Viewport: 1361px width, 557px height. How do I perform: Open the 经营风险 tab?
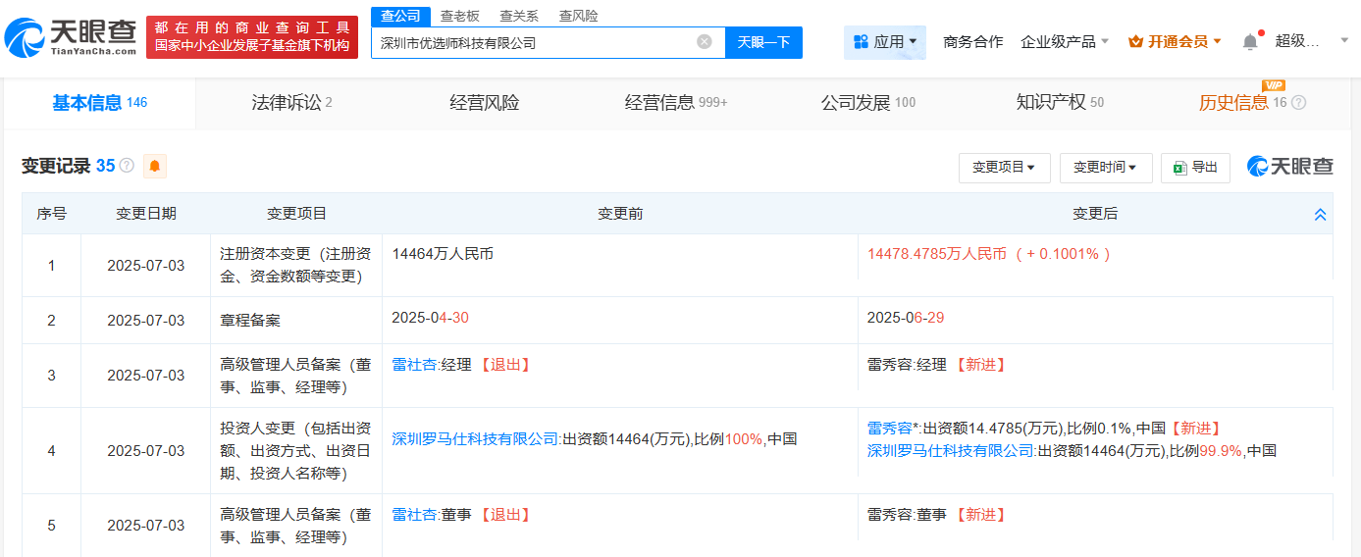click(x=485, y=103)
